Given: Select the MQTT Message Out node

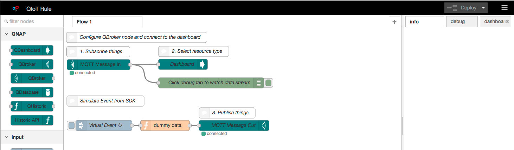Looking at the screenshot, I should [234, 126].
